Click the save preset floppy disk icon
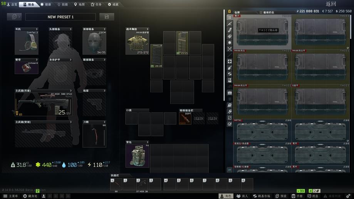Viewport: 354px width, 199px height. pos(107,17)
